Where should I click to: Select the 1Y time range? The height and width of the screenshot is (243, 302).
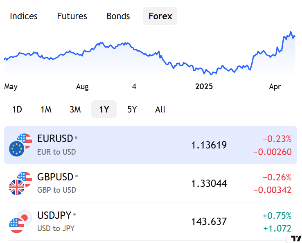(104, 109)
